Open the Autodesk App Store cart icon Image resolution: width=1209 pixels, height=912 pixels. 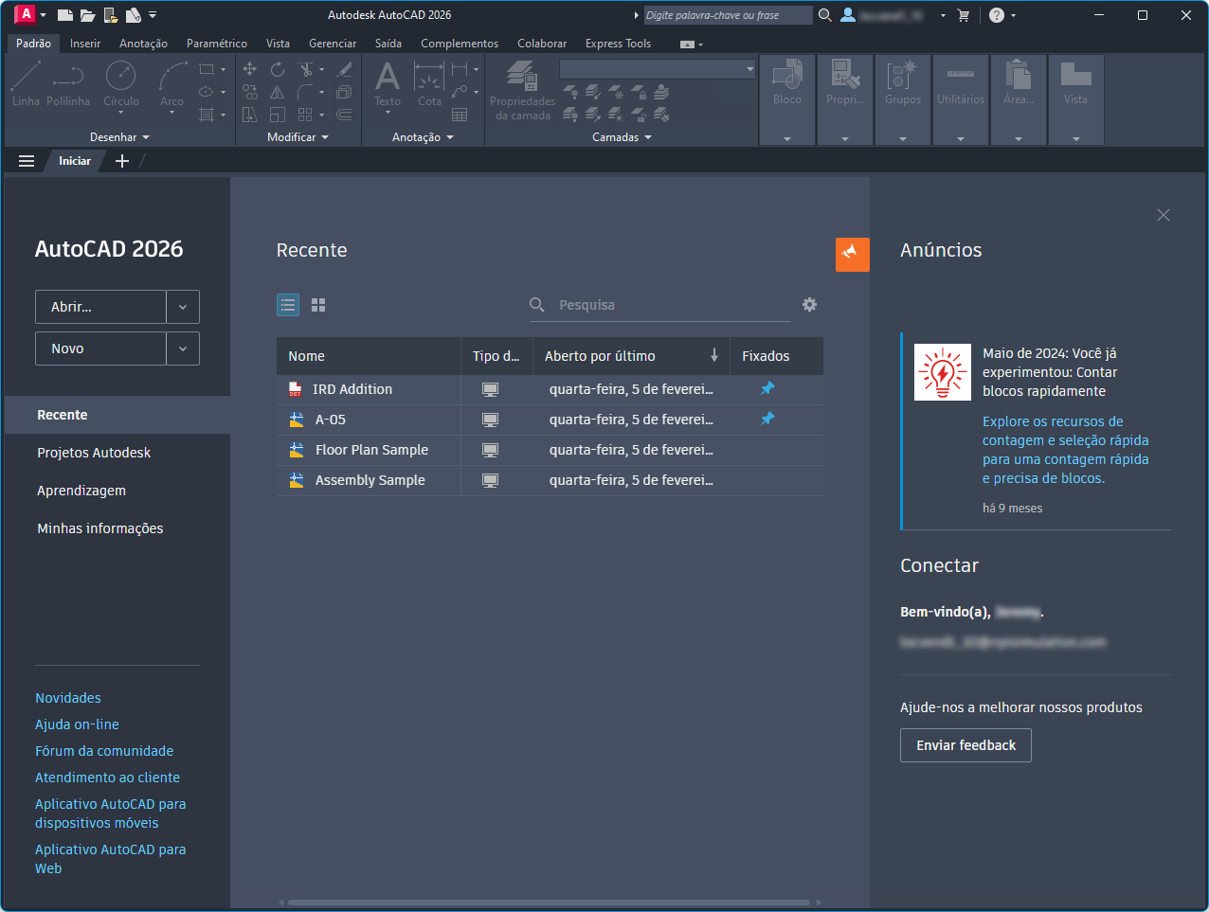click(964, 15)
